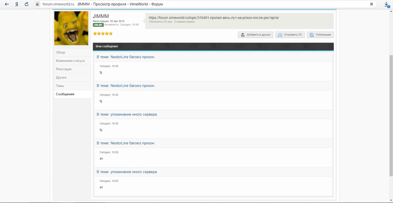
Task: Click the Добавить в друзья button
Action: (x=255, y=35)
